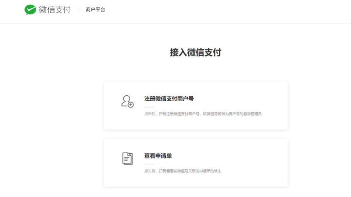Click the description under 注册微信支付商户号

click(203, 114)
